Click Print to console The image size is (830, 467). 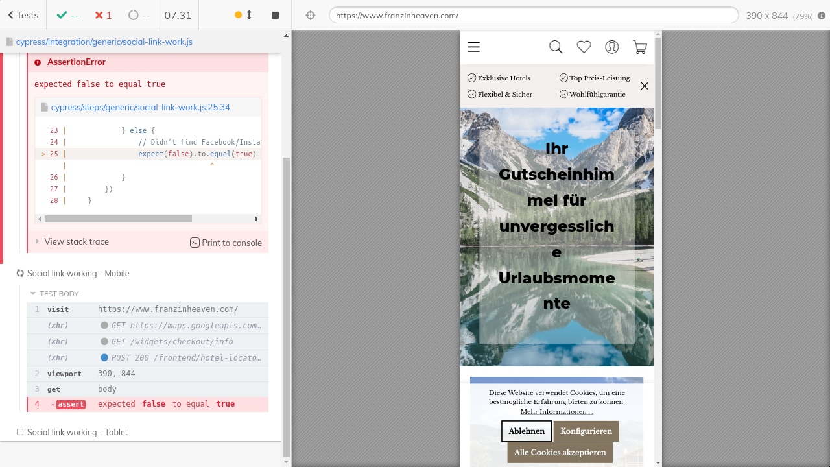pos(226,243)
